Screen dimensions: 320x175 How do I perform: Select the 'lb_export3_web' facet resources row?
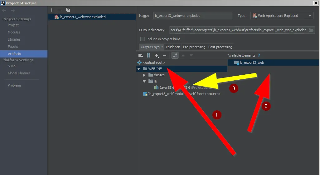pos(182,94)
